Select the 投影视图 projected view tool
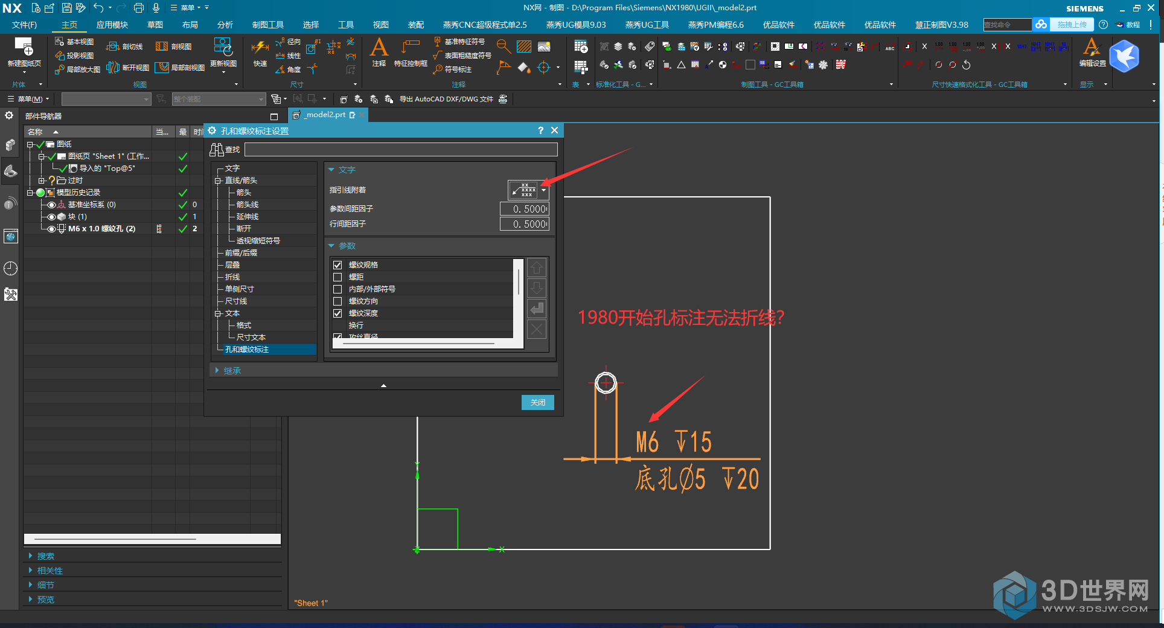Viewport: 1164px width, 628px height. point(74,56)
